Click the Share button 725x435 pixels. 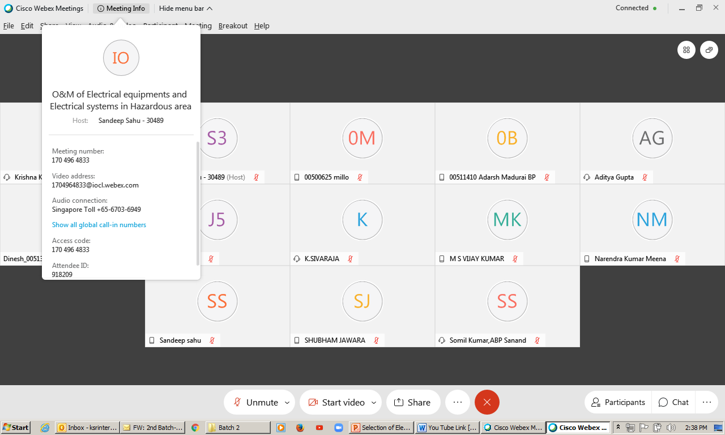(x=413, y=402)
